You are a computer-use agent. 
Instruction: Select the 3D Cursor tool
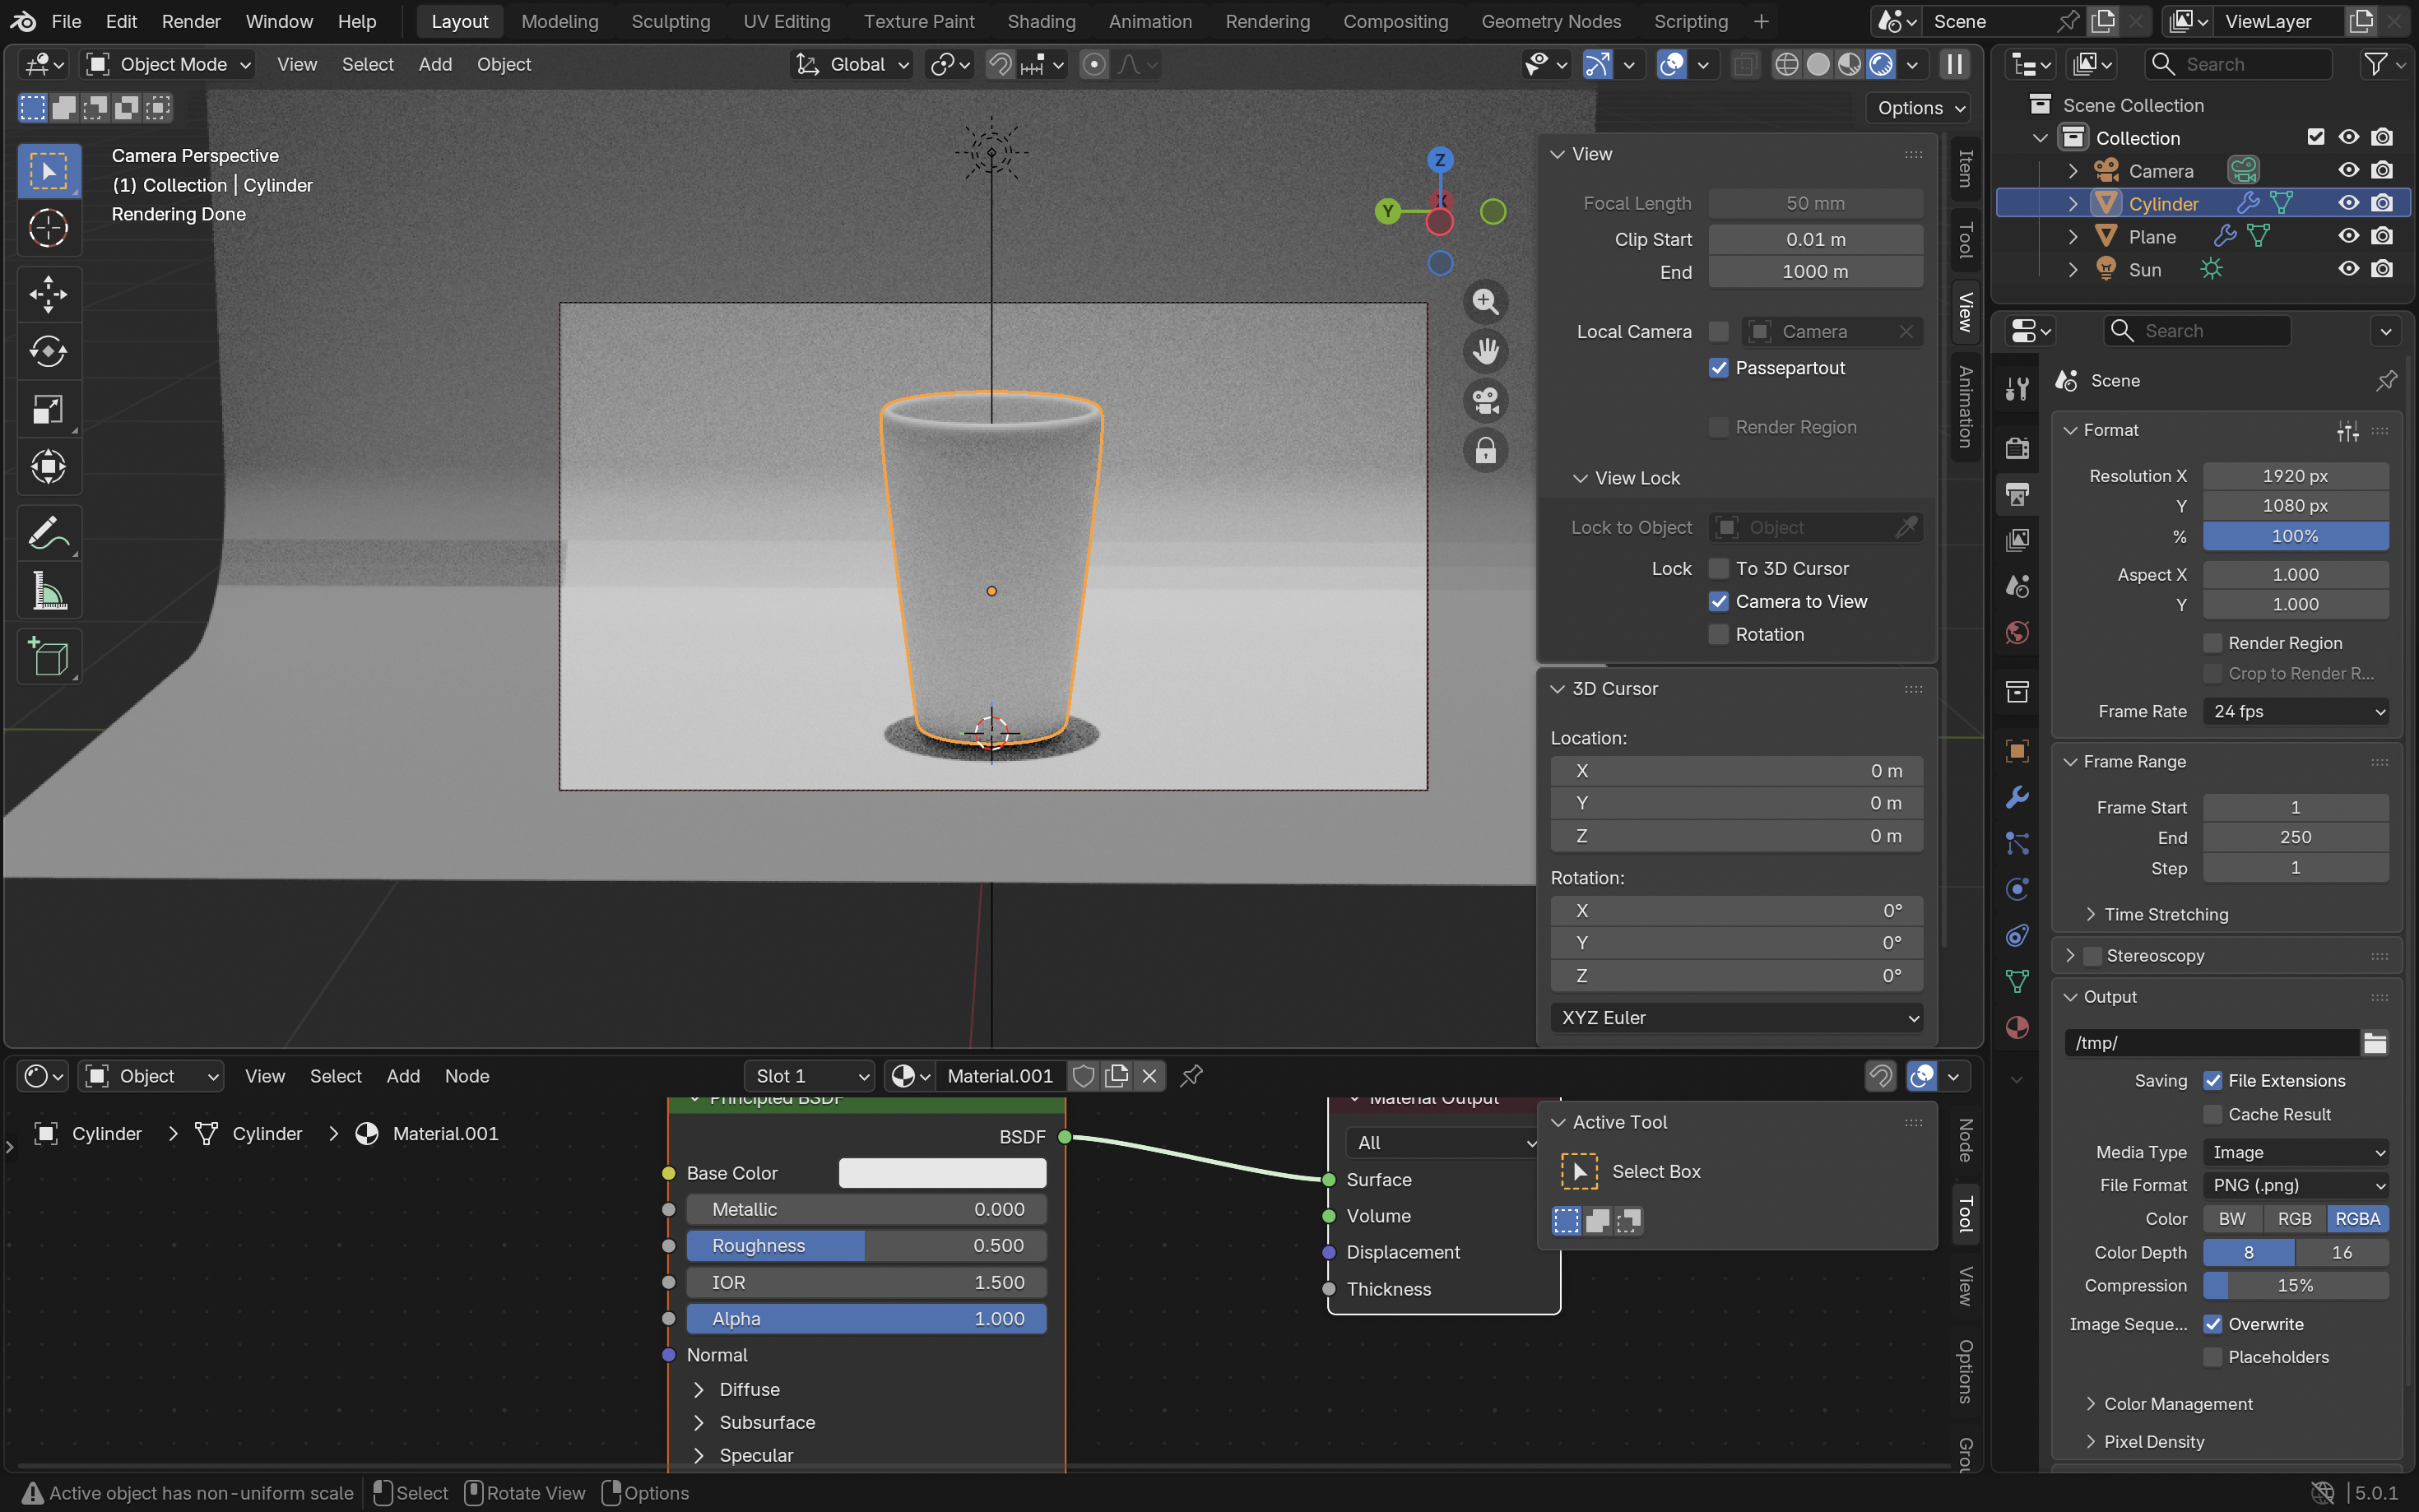(48, 228)
